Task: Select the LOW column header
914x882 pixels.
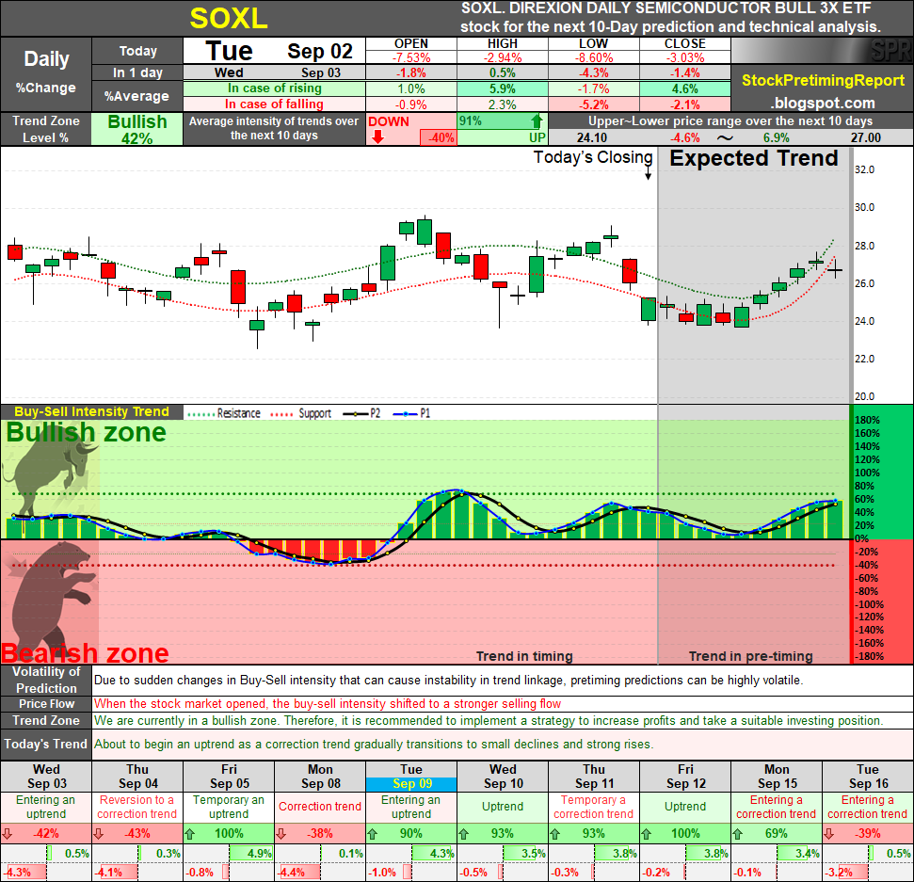Action: point(593,43)
